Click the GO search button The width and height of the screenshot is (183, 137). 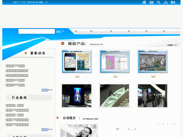coord(59,31)
